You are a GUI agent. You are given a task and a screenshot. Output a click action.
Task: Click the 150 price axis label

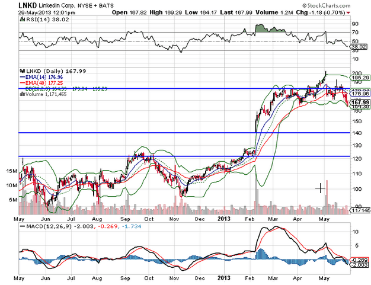click(357, 121)
